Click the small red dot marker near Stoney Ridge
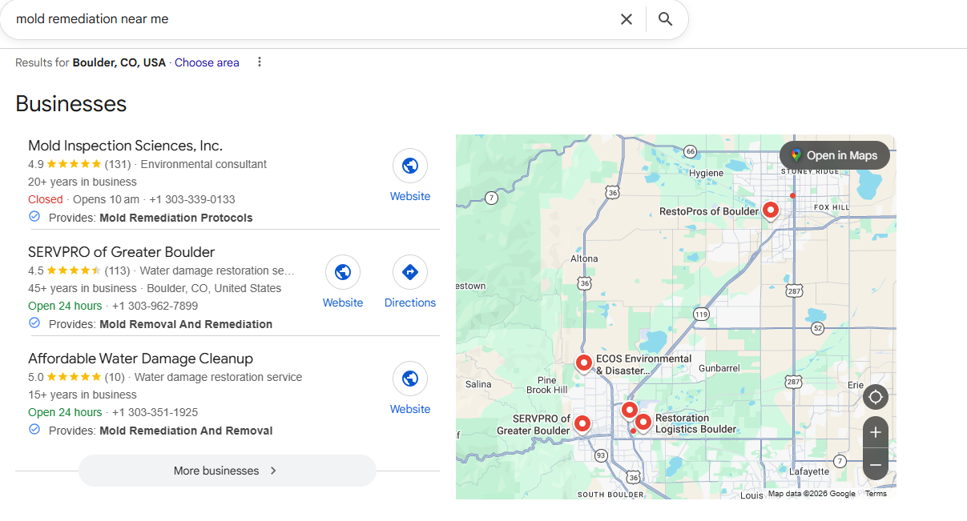Image resolution: width=967 pixels, height=521 pixels. (792, 195)
